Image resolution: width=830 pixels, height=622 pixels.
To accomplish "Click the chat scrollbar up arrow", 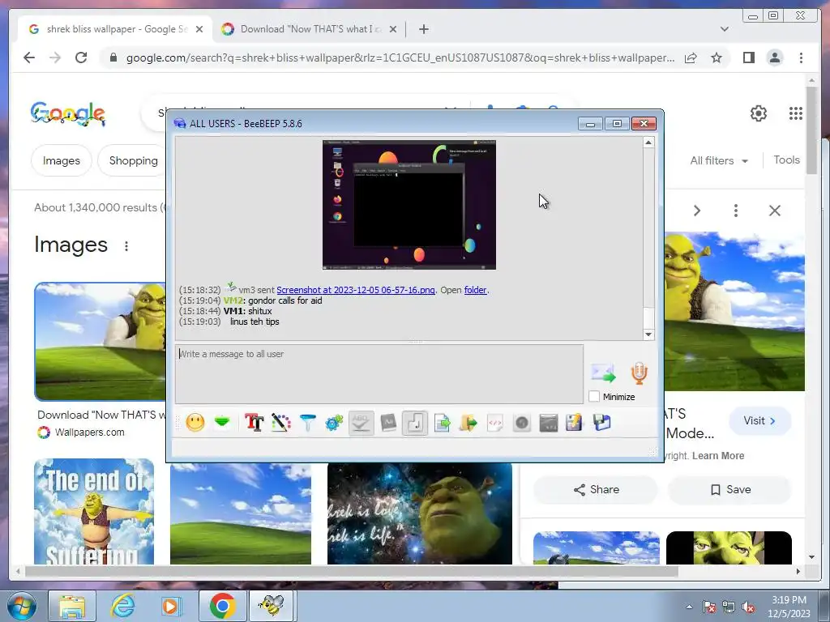I will (648, 143).
